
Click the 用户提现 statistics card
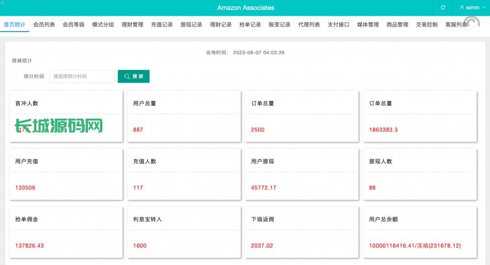click(x=301, y=174)
